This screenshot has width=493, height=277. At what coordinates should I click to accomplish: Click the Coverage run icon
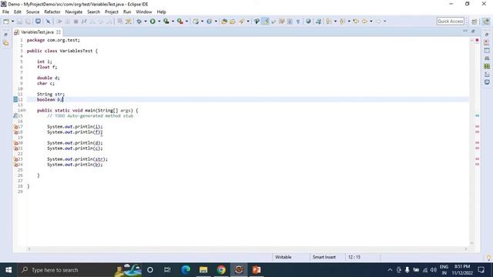(166, 22)
